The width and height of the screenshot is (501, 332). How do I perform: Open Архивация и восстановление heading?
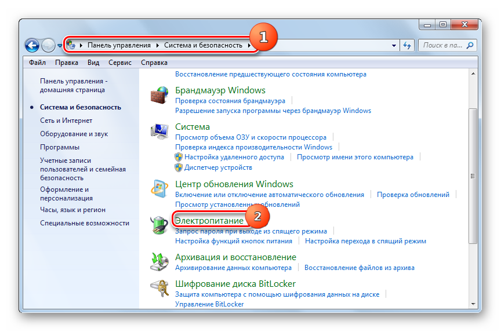click(x=235, y=257)
